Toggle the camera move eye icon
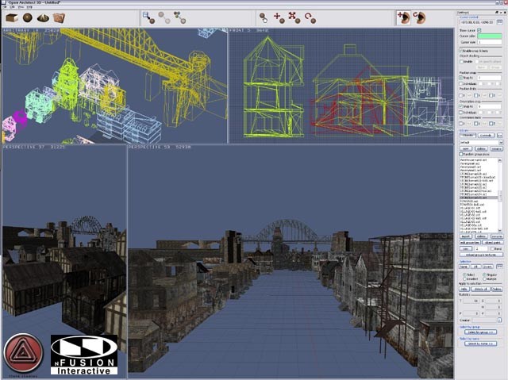508x380 pixels. (404, 17)
